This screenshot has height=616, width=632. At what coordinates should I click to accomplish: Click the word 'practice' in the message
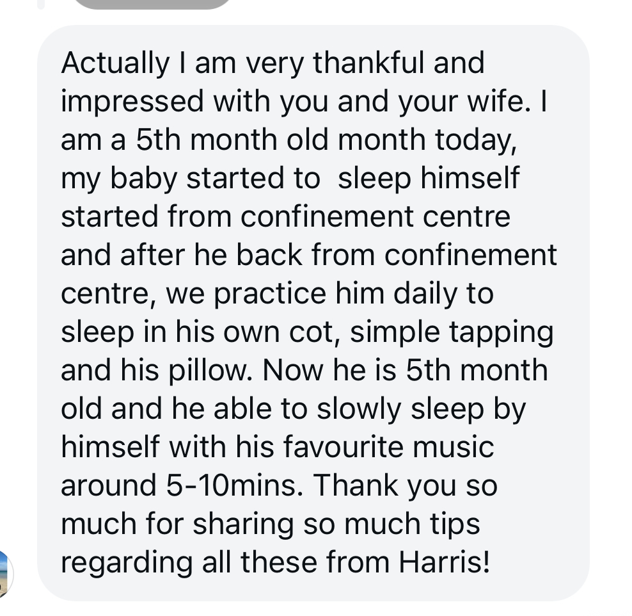[269, 295]
